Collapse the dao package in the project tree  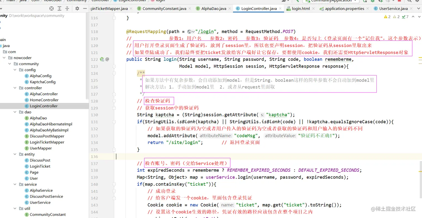tap(15, 112)
